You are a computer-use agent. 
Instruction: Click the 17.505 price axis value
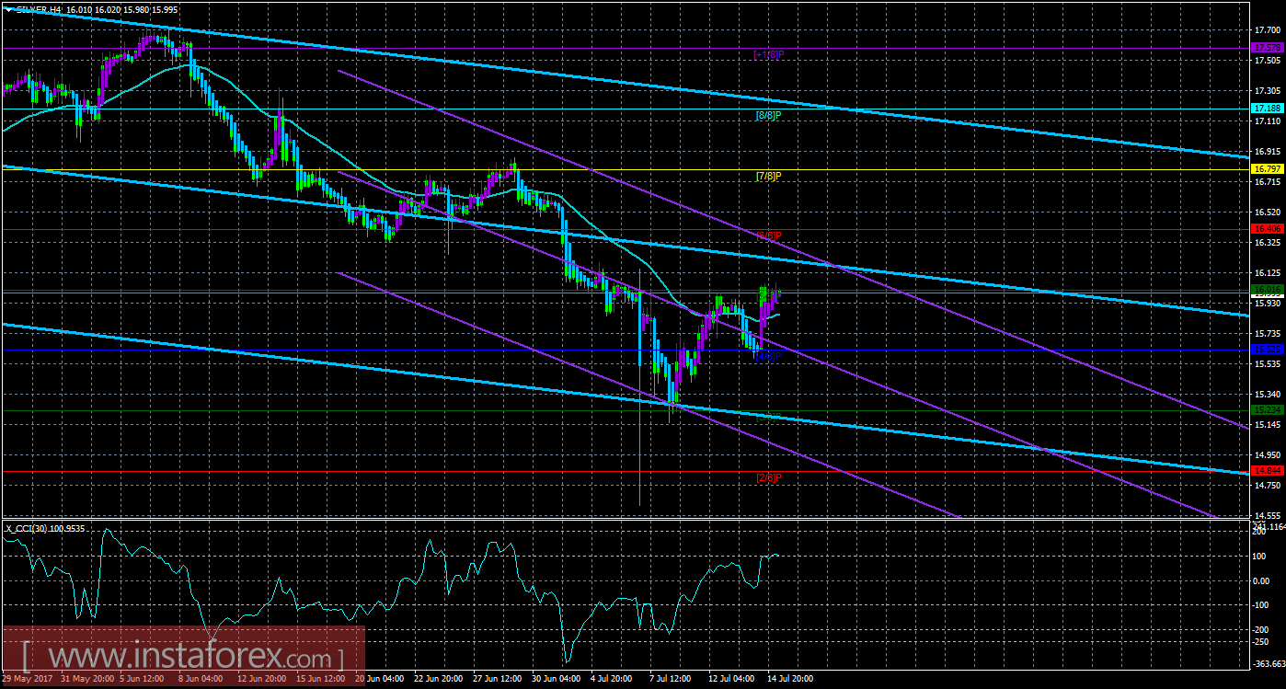tap(1268, 61)
